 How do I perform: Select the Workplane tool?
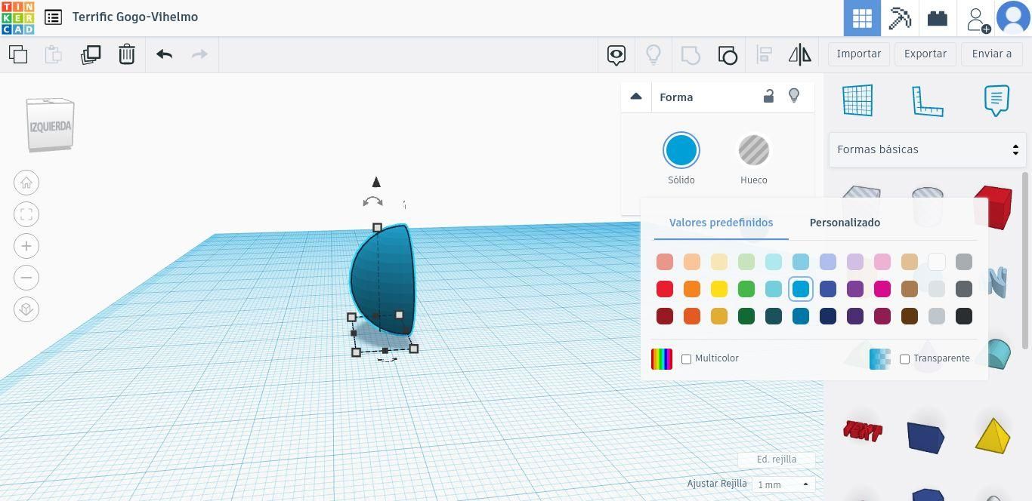(x=857, y=100)
